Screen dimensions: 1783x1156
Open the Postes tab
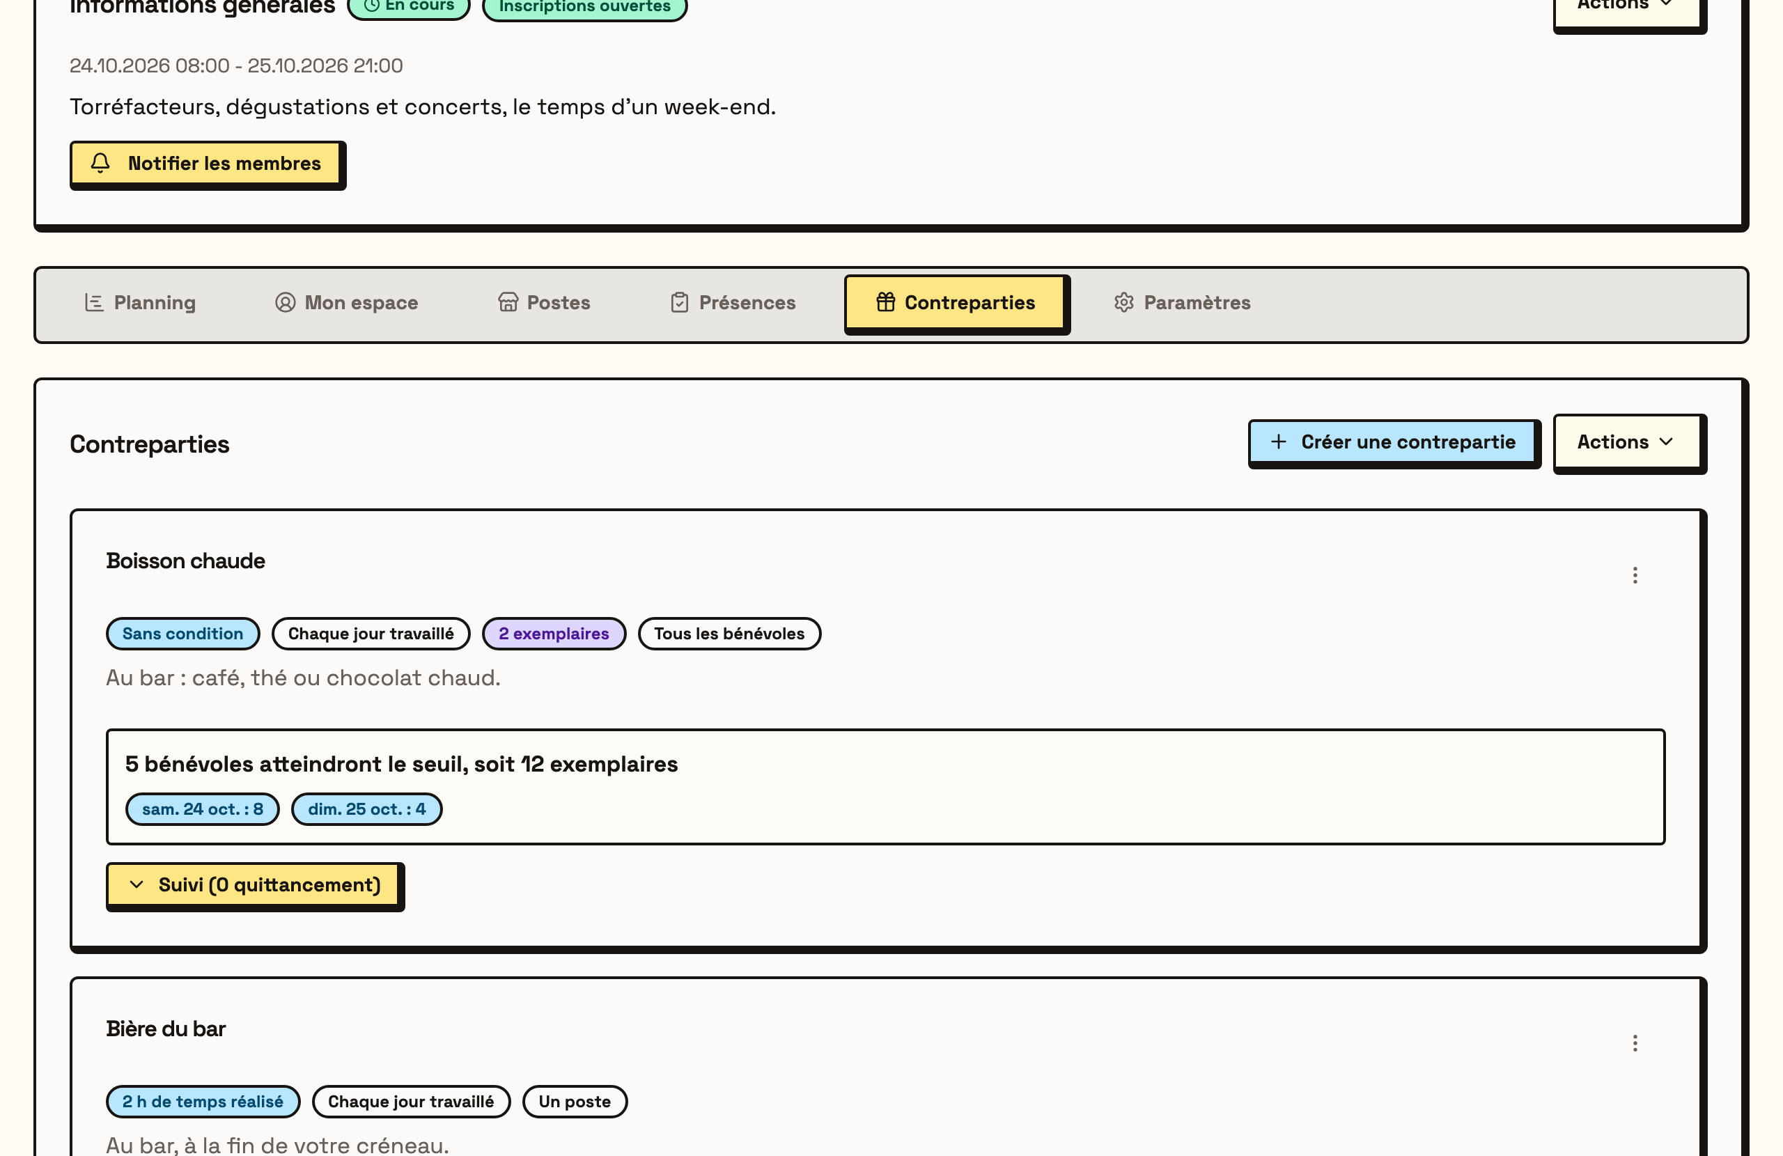point(545,302)
